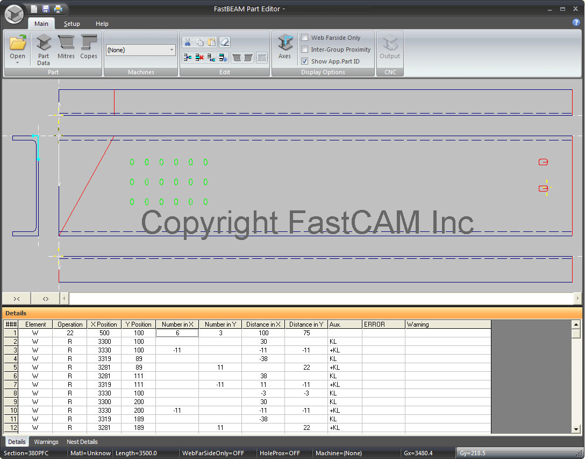585x459 pixels.
Task: Enable Web Farside Only checkbox
Action: [305, 38]
